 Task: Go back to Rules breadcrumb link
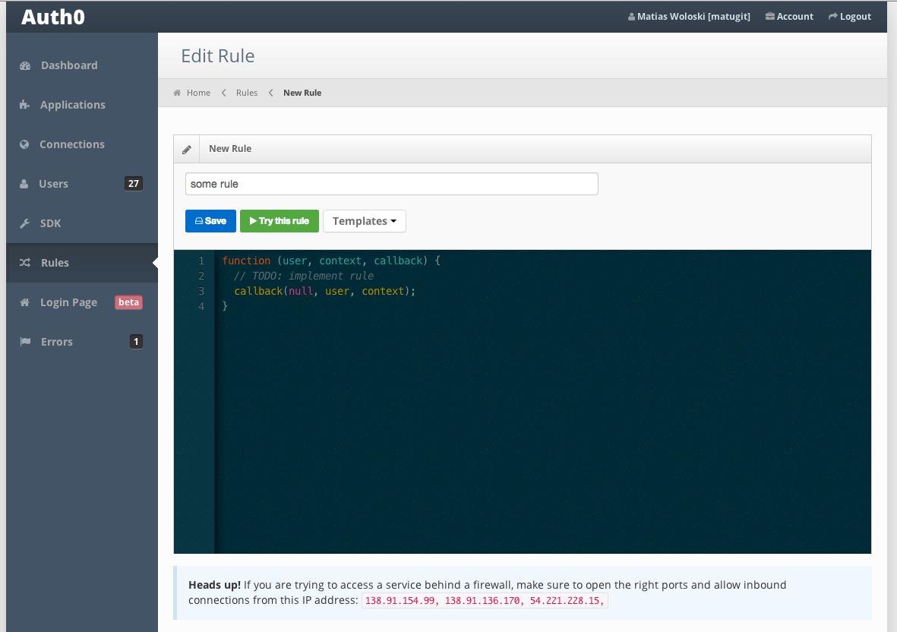coord(247,93)
